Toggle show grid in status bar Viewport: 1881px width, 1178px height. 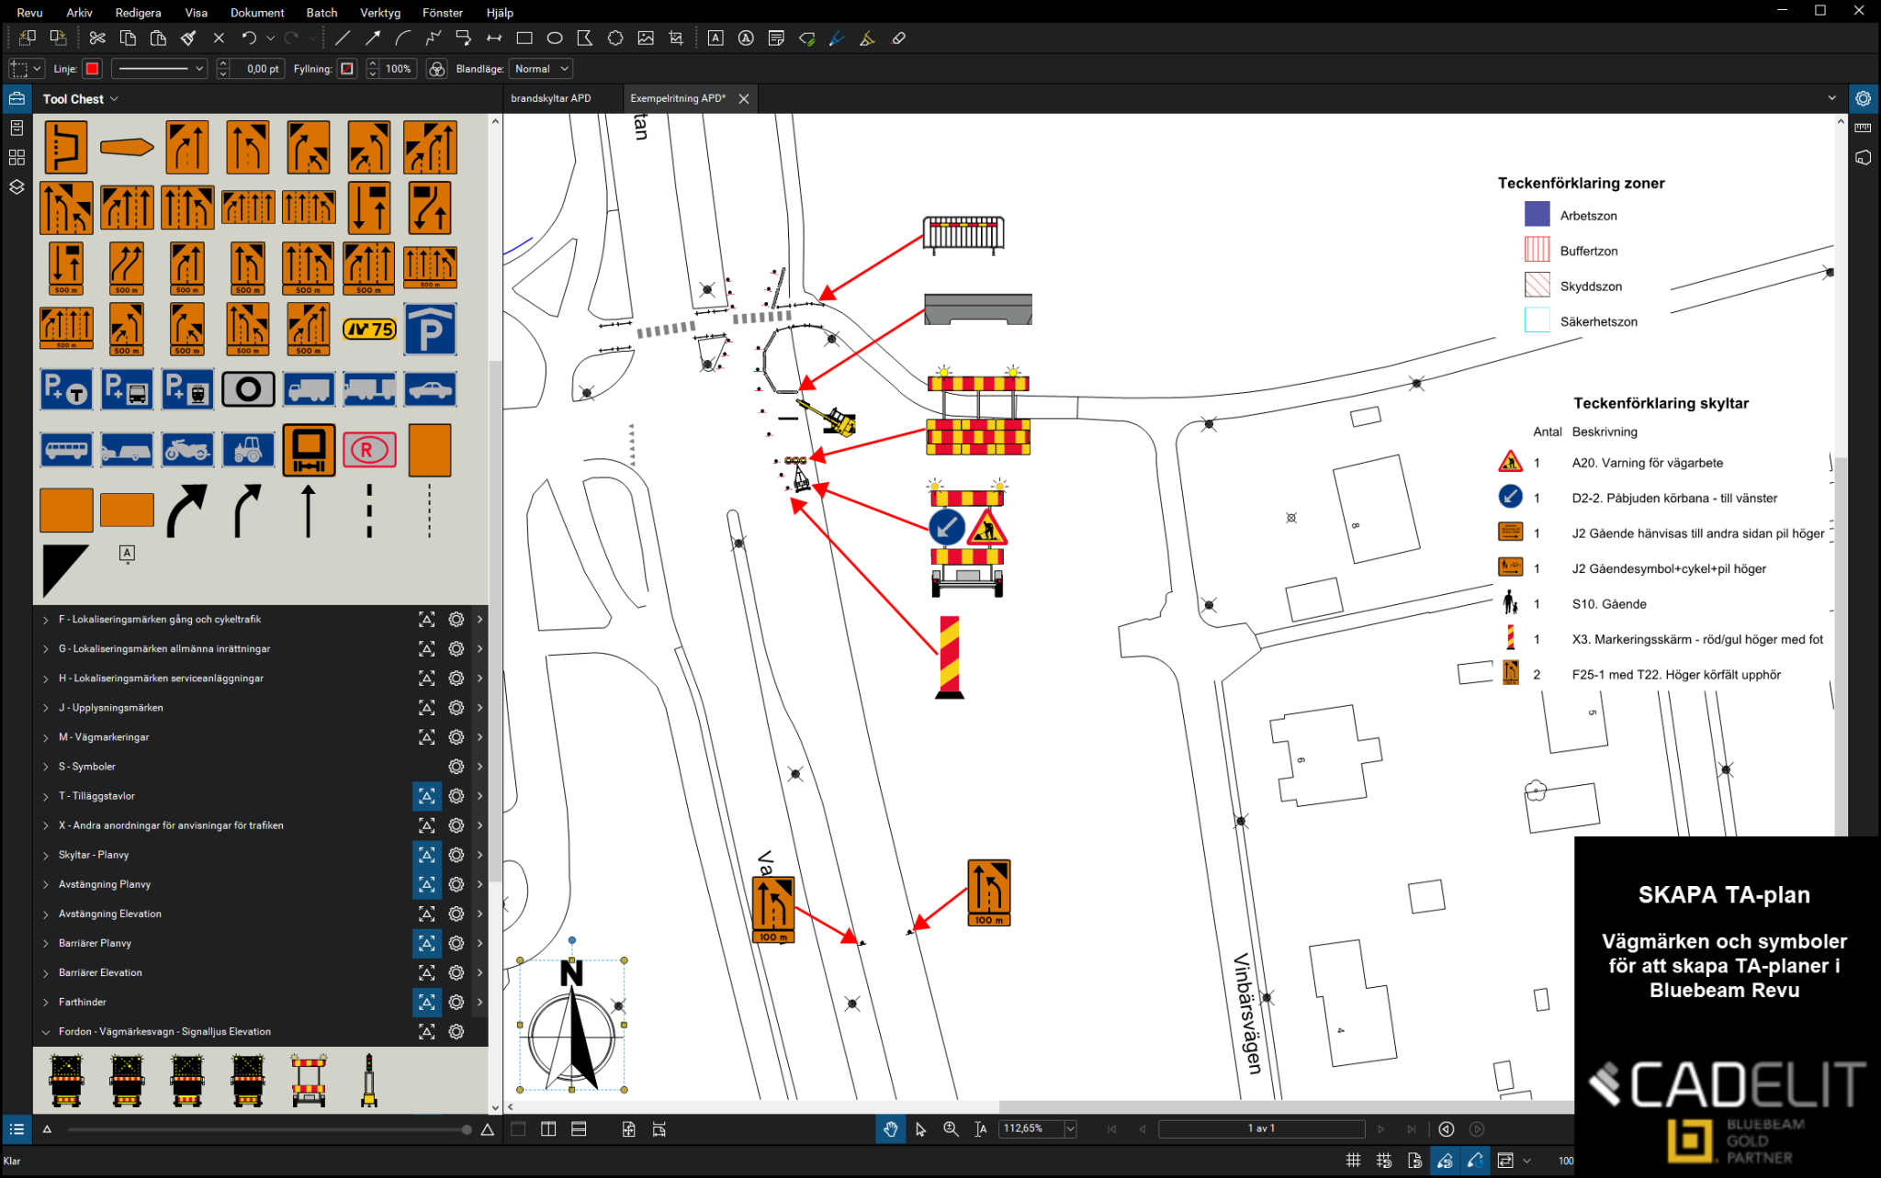pos(1353,1161)
